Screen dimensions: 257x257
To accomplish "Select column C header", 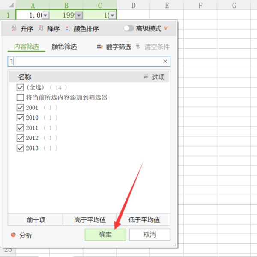I will pos(100,5).
